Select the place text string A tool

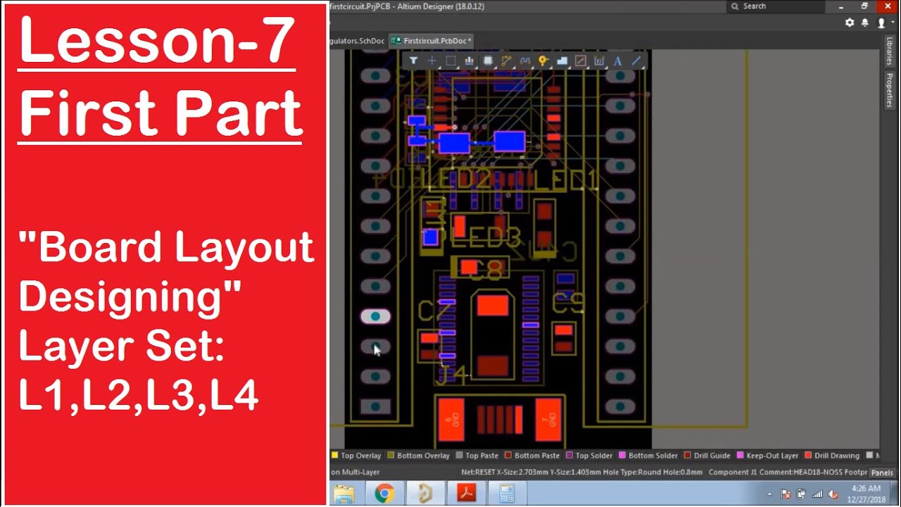(617, 61)
